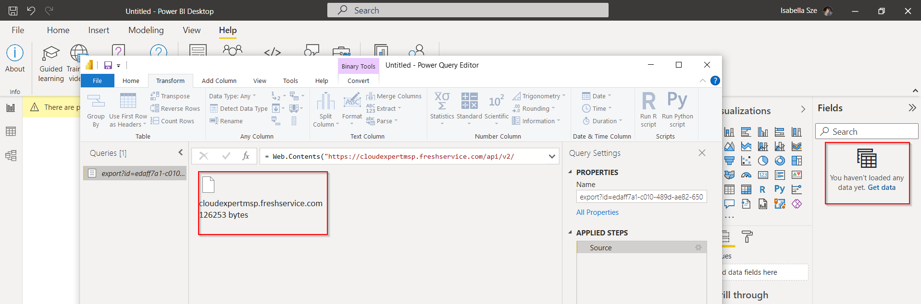The width and height of the screenshot is (921, 304).
Task: Click the All Properties link
Action: [x=597, y=212]
